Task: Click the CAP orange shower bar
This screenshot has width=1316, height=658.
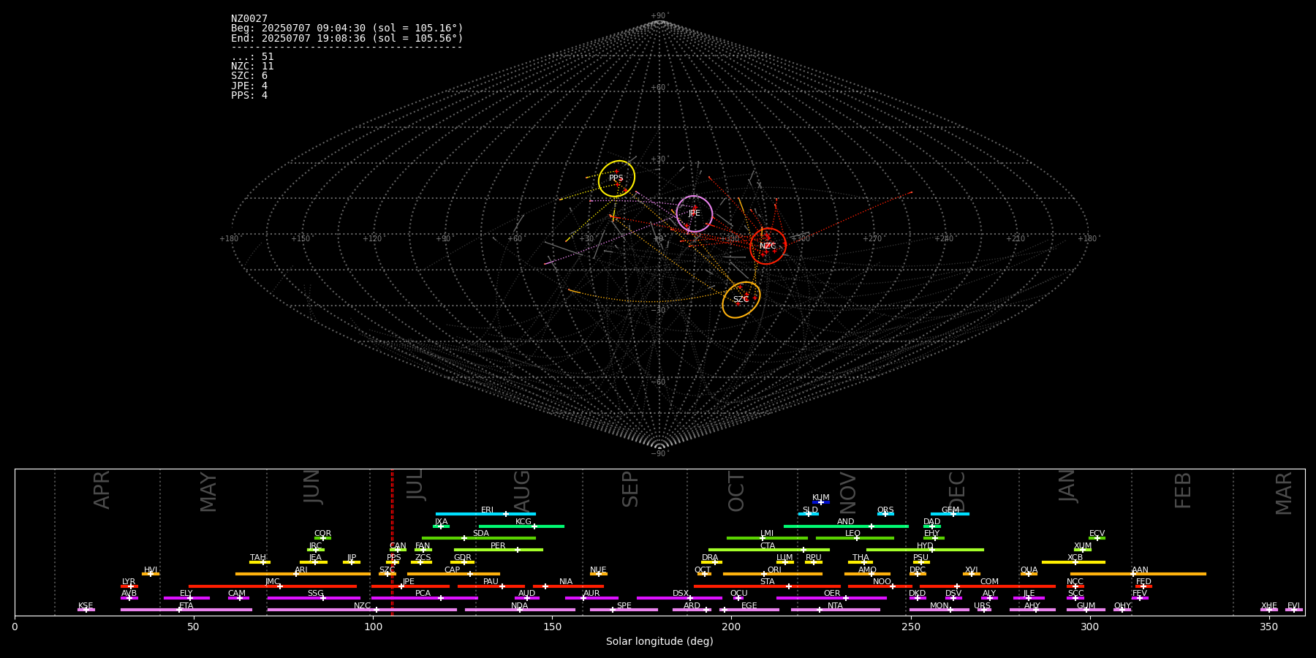Action: click(453, 574)
